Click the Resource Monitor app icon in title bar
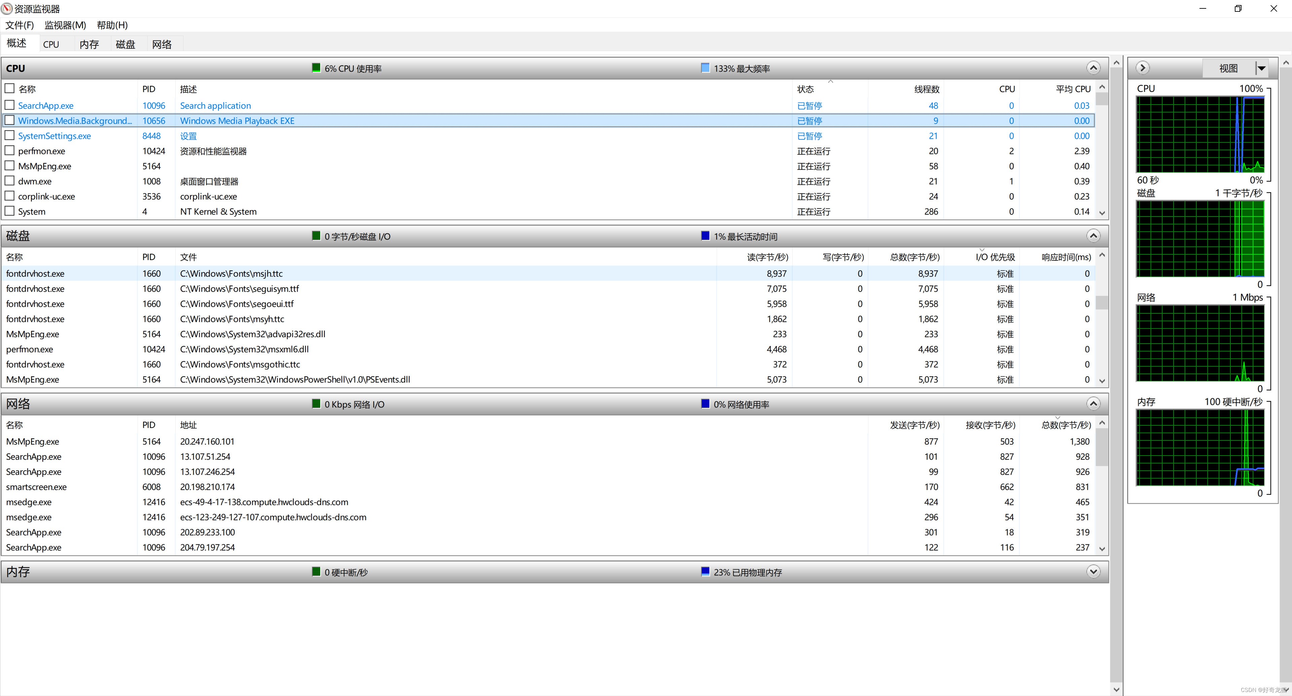The image size is (1292, 696). (7, 8)
